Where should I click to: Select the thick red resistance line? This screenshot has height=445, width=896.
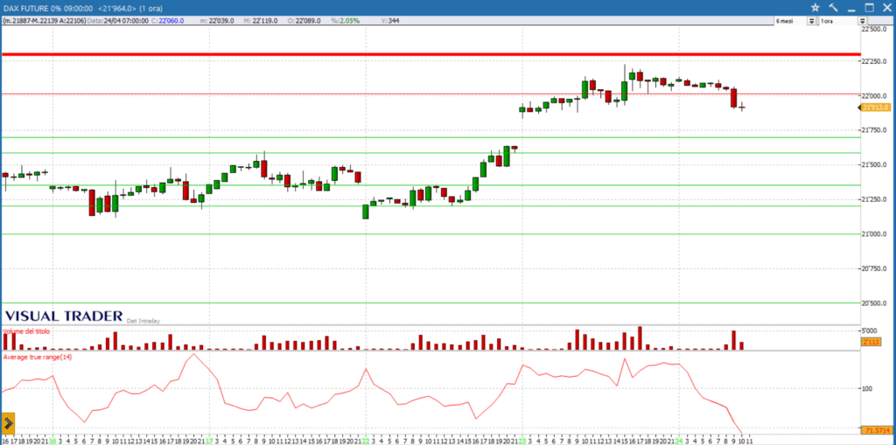(x=431, y=54)
